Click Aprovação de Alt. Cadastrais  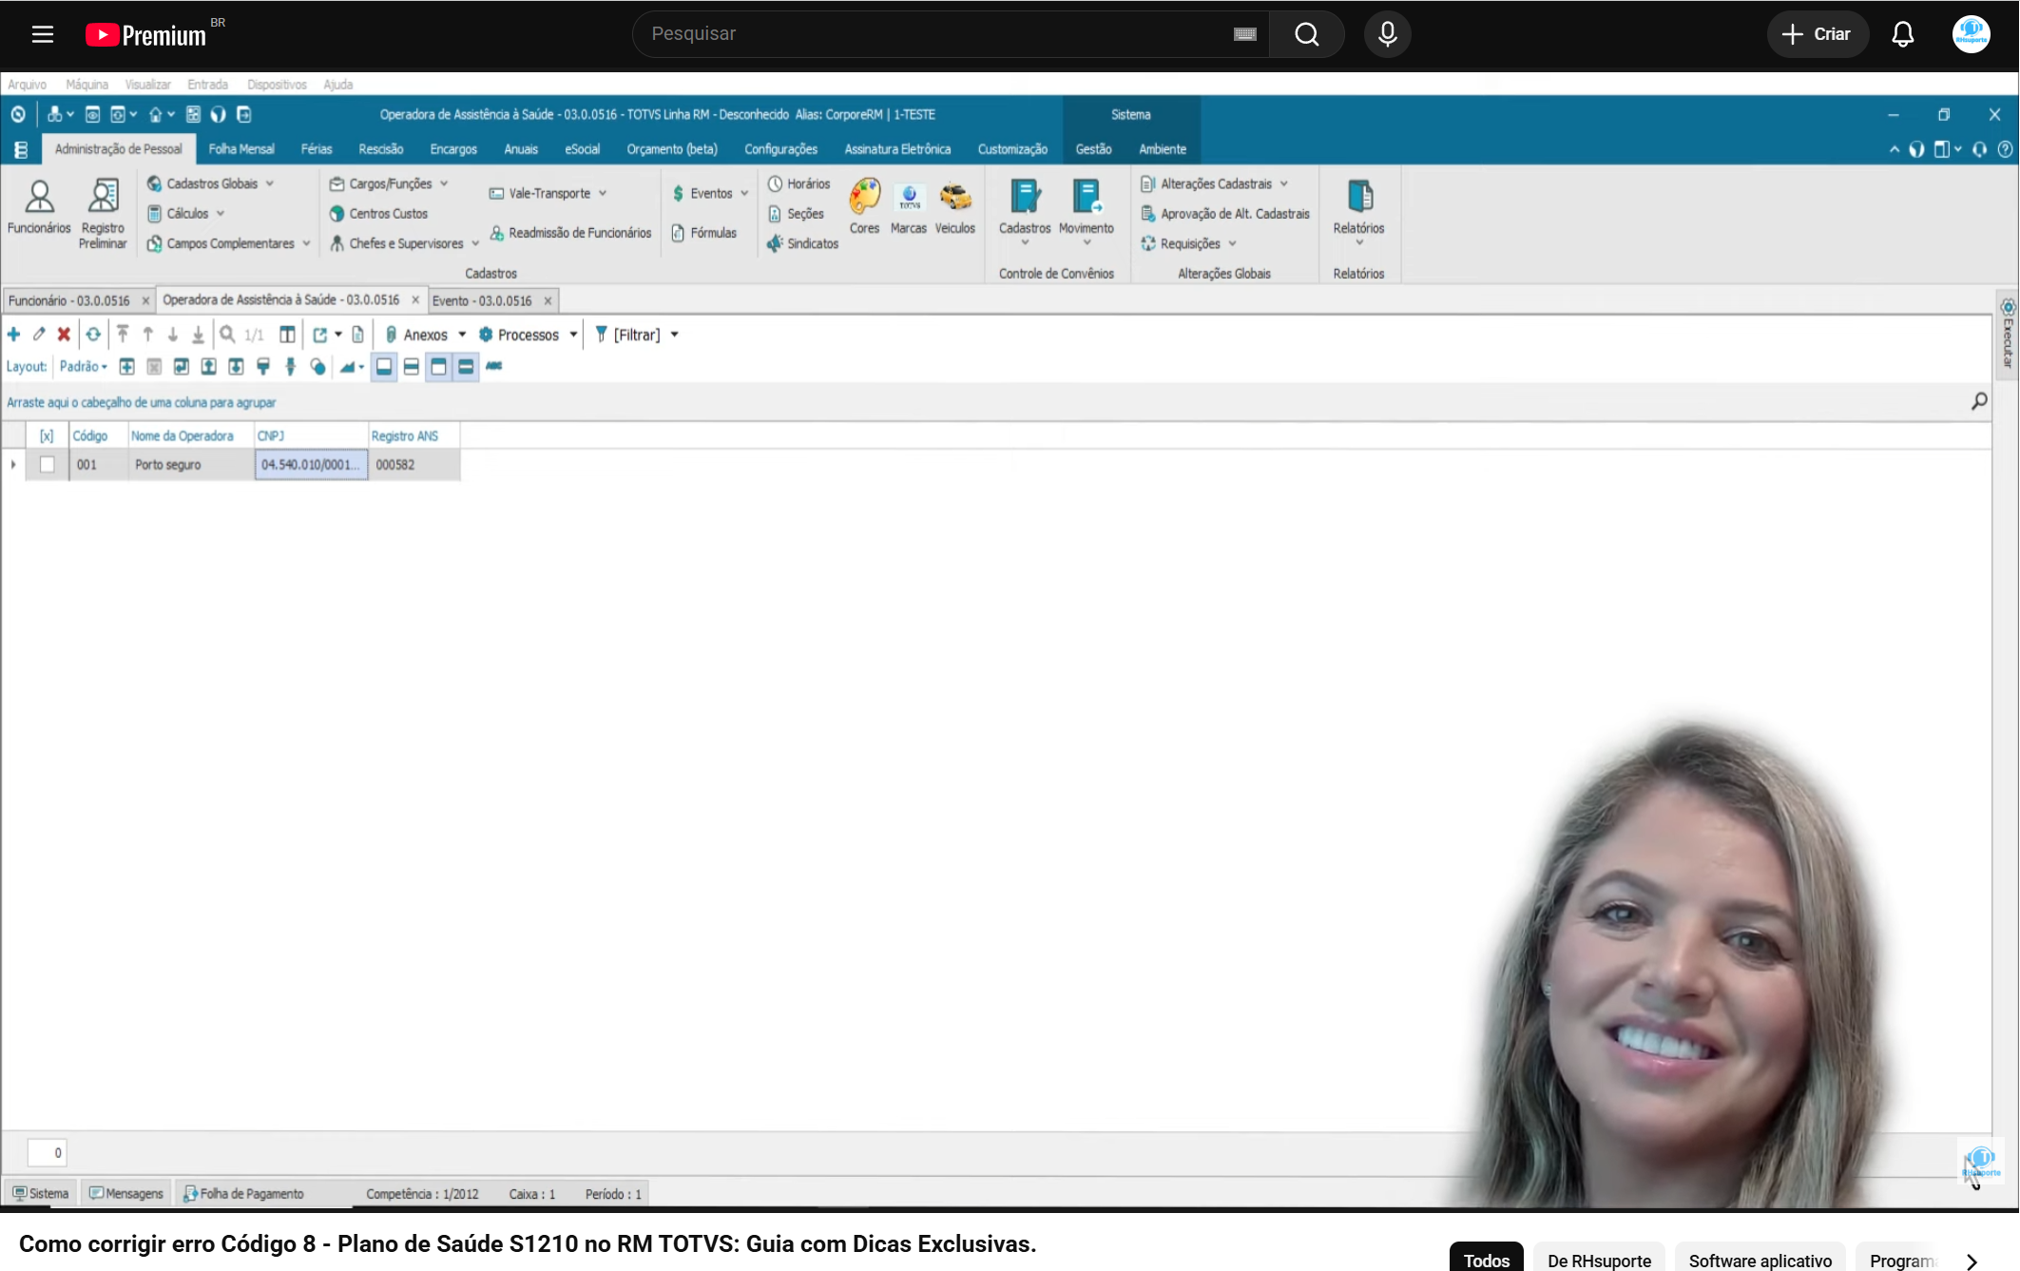1225,214
